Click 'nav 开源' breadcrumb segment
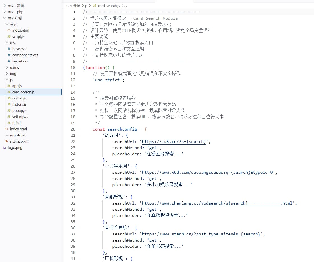314x262 pixels. point(73,6)
